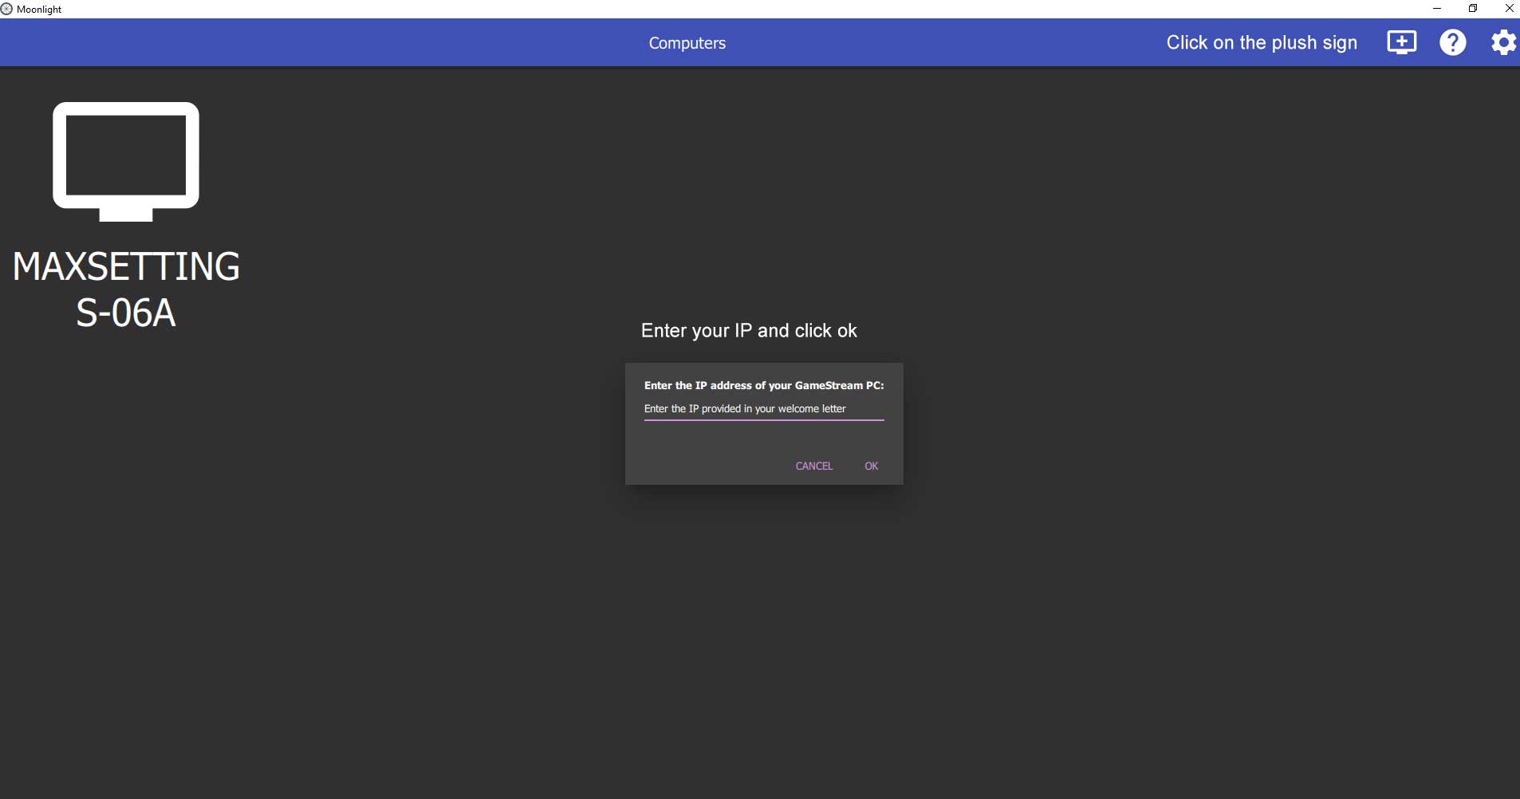Click the Computers title in header

point(687,43)
